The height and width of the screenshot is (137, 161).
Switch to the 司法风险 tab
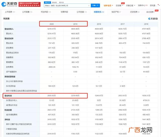click(46, 12)
